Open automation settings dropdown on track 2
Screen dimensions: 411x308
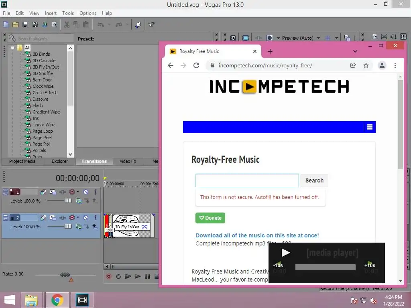click(x=78, y=217)
